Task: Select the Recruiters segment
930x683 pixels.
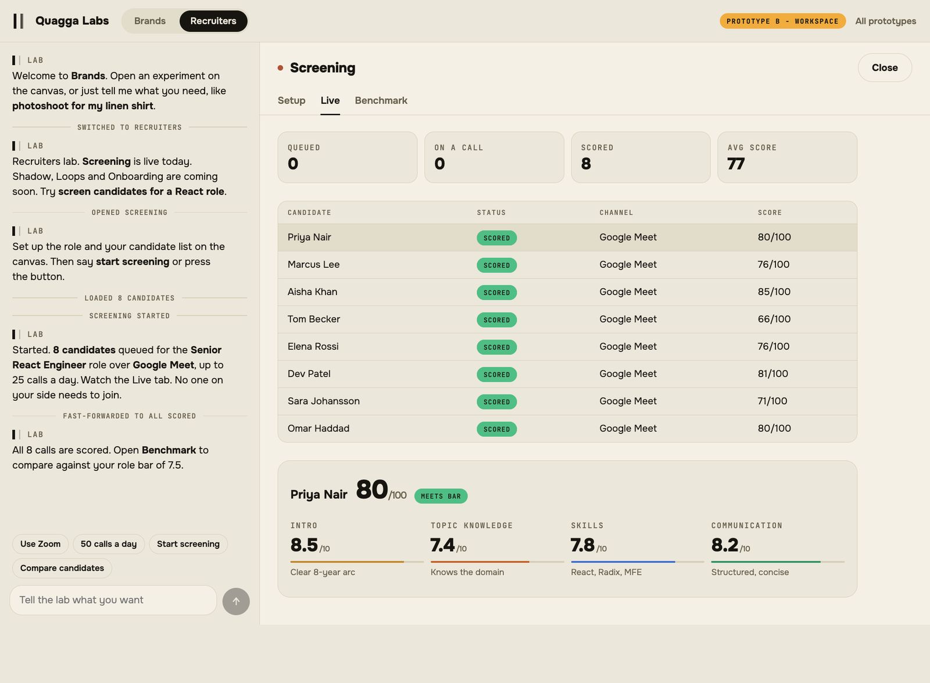Action: [x=213, y=21]
